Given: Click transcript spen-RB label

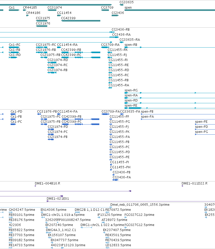Looking at the screenshot, I should (x=131, y=45).
